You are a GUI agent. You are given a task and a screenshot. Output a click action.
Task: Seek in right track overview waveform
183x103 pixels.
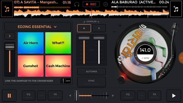140,7
